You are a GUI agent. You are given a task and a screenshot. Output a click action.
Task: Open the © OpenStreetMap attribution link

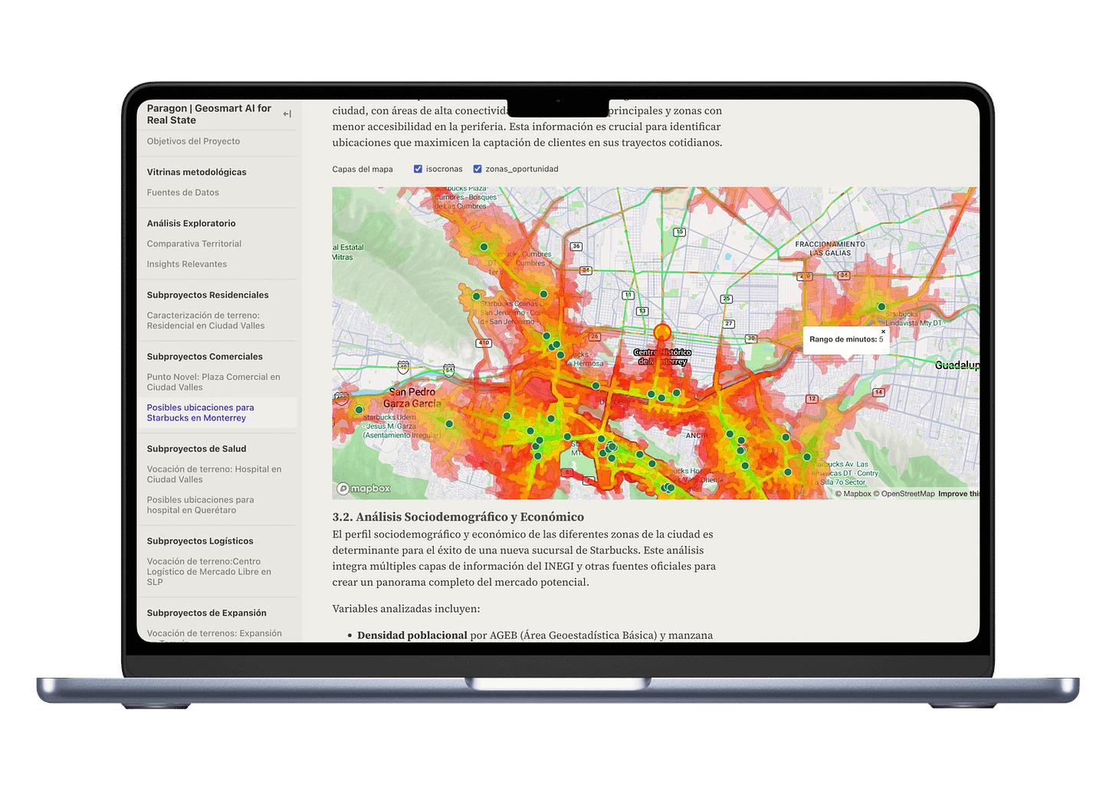(x=904, y=494)
